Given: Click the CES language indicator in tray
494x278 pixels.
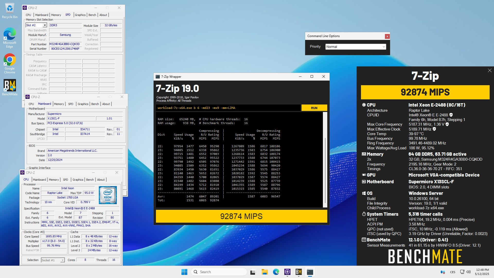Looking at the screenshot, I should tap(453, 272).
